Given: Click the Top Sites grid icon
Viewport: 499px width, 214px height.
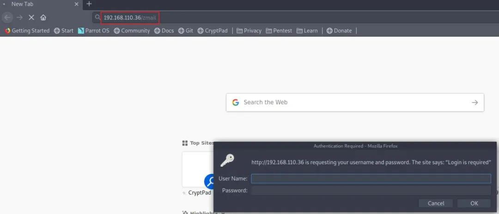Looking at the screenshot, I should coord(184,143).
